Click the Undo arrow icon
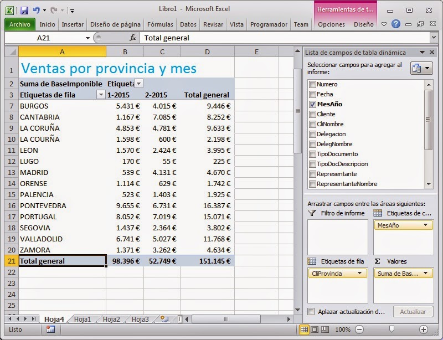 pyautogui.click(x=37, y=10)
